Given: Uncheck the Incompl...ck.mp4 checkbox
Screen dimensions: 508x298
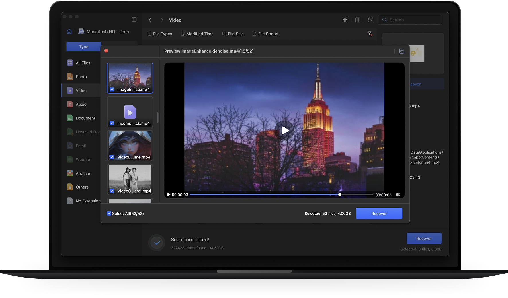Looking at the screenshot, I should tap(112, 123).
